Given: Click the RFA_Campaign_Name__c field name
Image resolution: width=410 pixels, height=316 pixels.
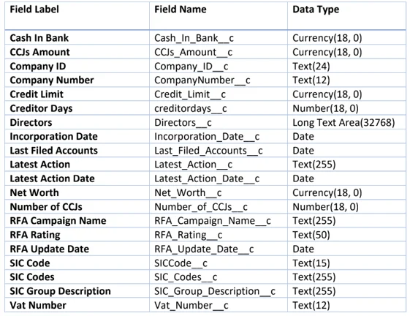Looking at the screenshot, I should coord(213,221).
